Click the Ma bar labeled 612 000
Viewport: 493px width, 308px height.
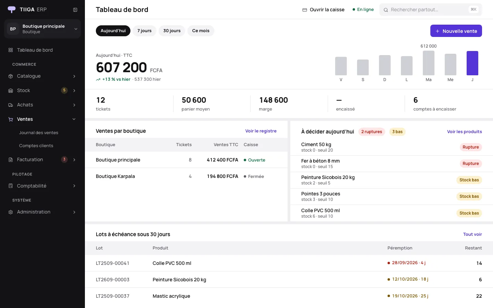point(429,63)
